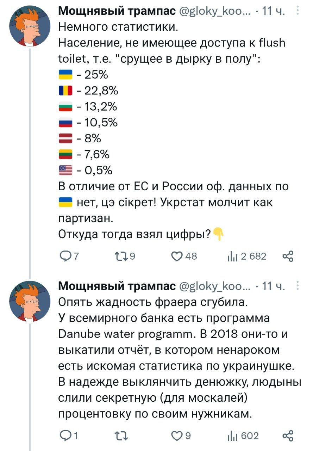Retweet the second tweet about Danube water
The width and height of the screenshot is (313, 451).
122,436
